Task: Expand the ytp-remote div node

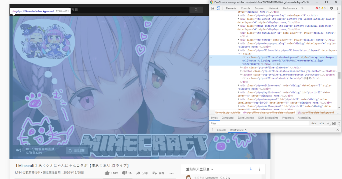Action: coord(238,40)
